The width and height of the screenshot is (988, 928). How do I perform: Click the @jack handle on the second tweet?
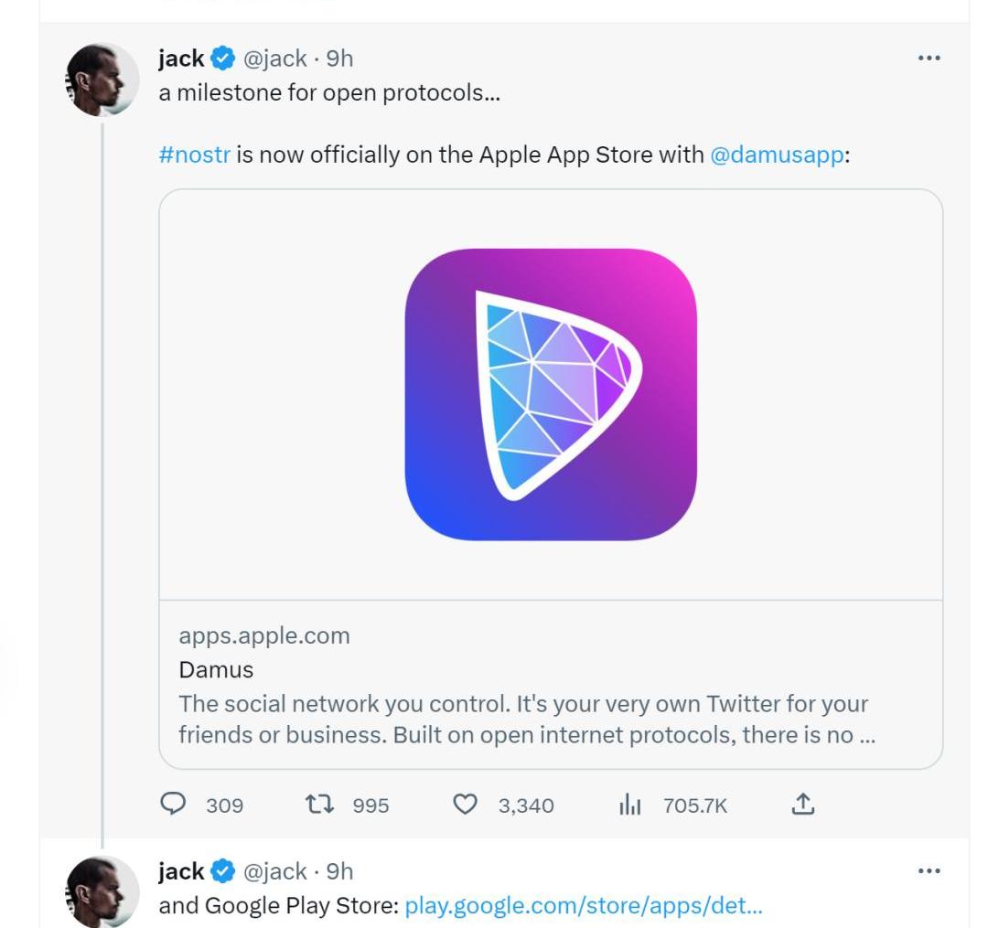274,871
